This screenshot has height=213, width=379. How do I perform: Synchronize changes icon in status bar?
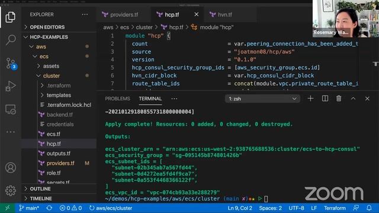(49, 208)
